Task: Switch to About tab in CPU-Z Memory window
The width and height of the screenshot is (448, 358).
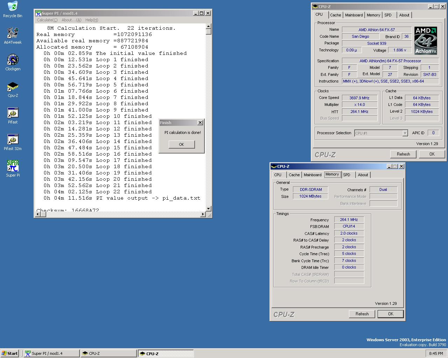Action: coord(363,175)
